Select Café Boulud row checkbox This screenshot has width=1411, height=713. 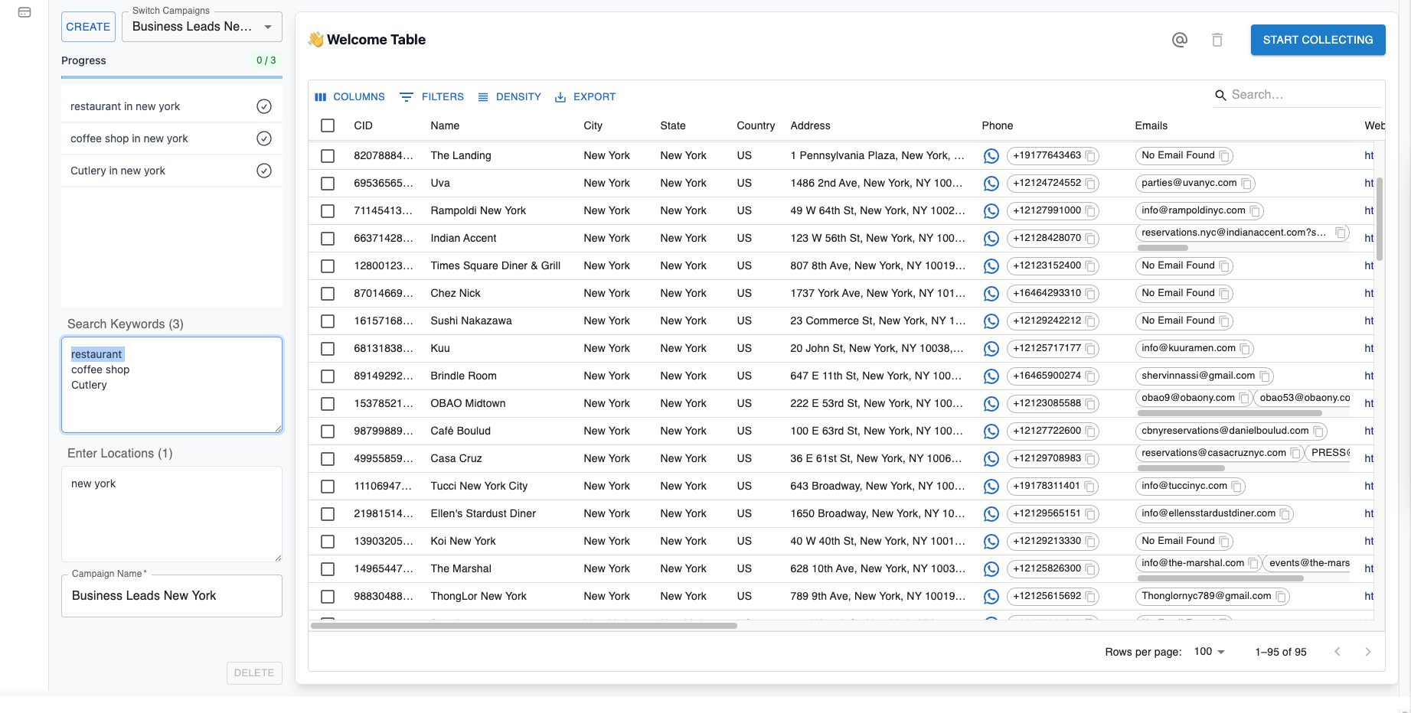click(328, 431)
